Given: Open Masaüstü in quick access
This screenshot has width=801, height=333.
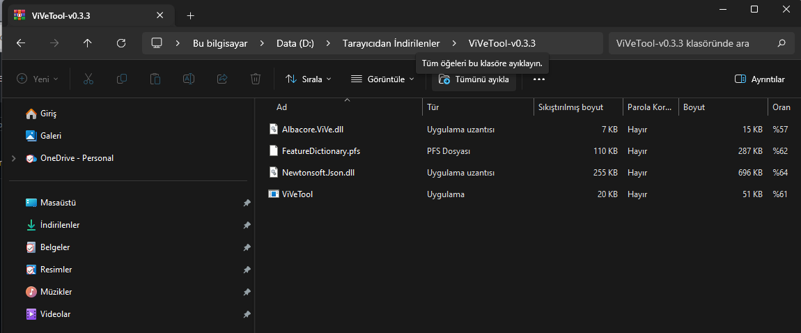Looking at the screenshot, I should pos(58,203).
